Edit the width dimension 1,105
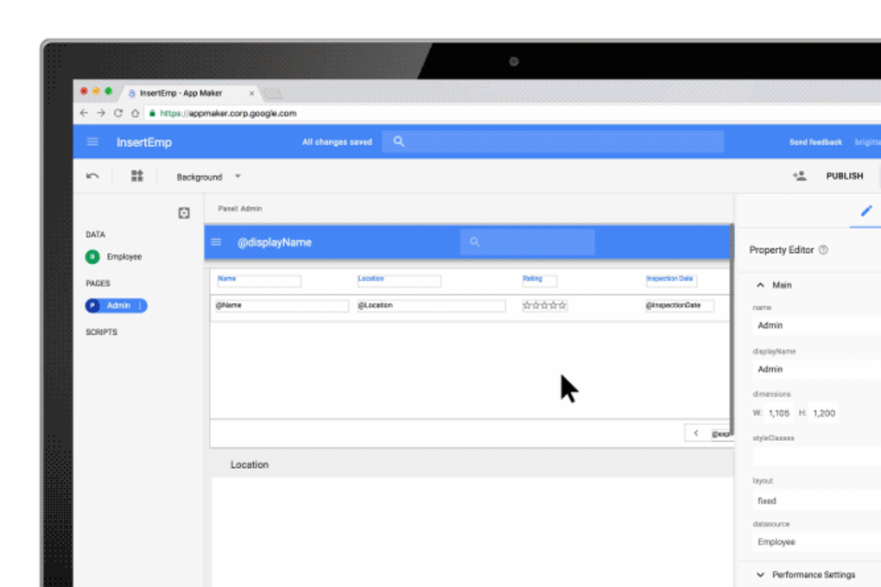 pyautogui.click(x=779, y=413)
